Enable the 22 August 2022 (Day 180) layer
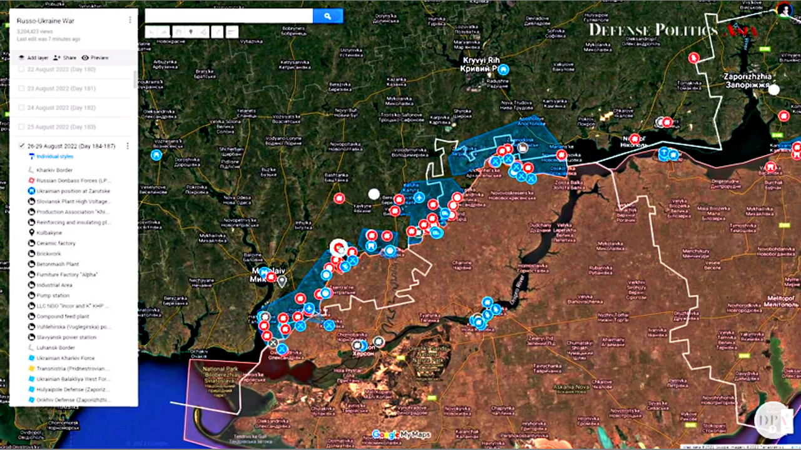 pyautogui.click(x=22, y=69)
